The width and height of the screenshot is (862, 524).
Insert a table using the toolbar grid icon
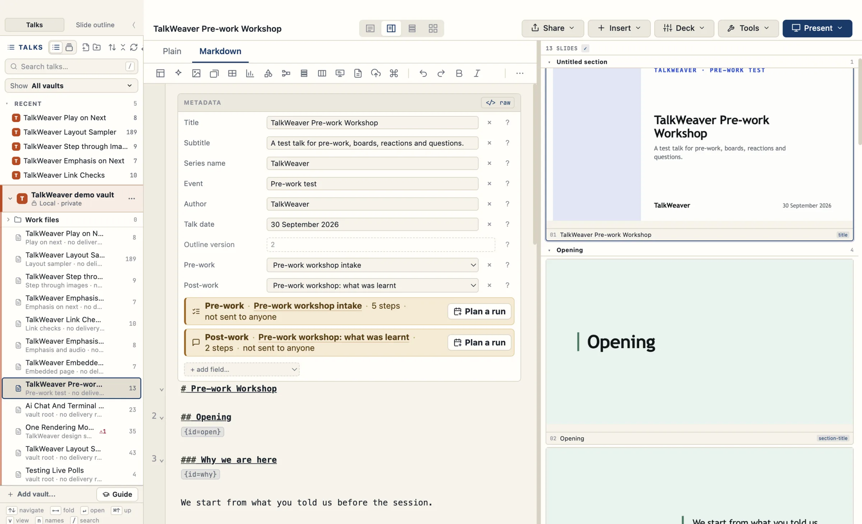[232, 73]
